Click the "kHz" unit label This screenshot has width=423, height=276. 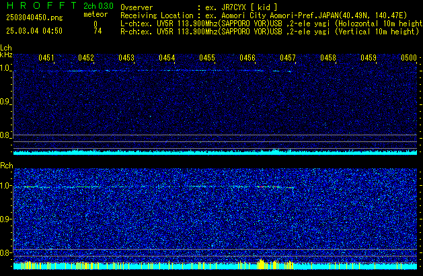pos(6,55)
